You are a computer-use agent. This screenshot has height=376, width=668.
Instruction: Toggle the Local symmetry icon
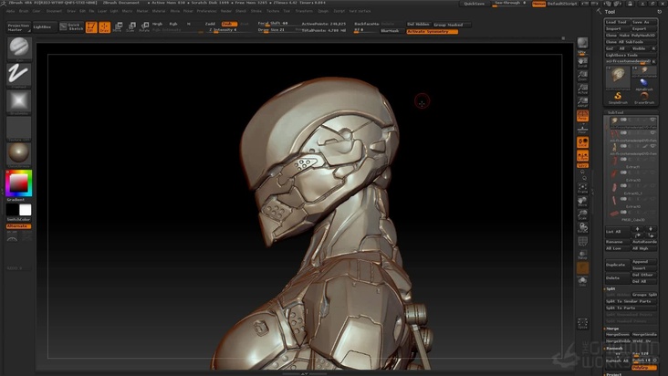point(582,142)
